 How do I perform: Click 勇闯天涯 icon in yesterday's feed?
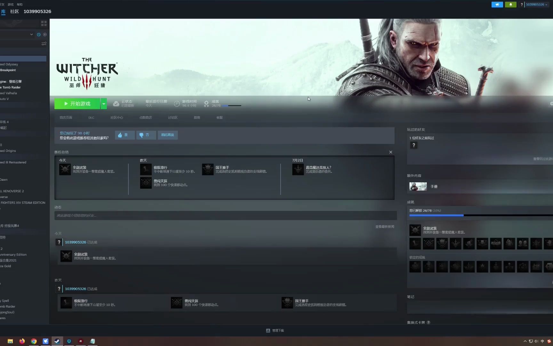coord(177,303)
